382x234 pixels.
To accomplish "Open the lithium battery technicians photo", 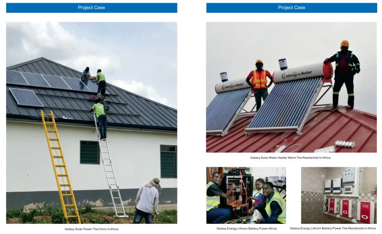I will click(x=246, y=195).
